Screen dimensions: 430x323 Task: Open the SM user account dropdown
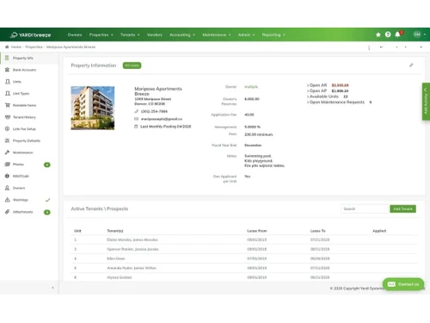(x=420, y=34)
